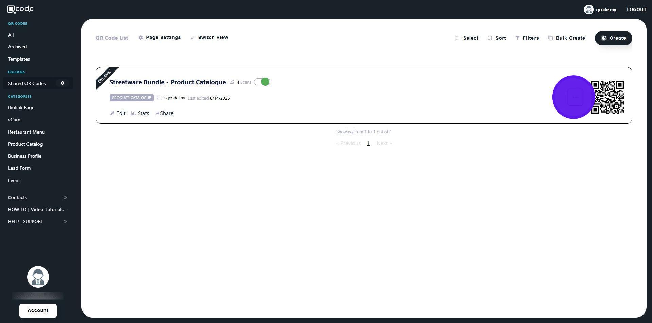Select the Lead Form category
Image resolution: width=652 pixels, height=323 pixels.
click(x=19, y=168)
